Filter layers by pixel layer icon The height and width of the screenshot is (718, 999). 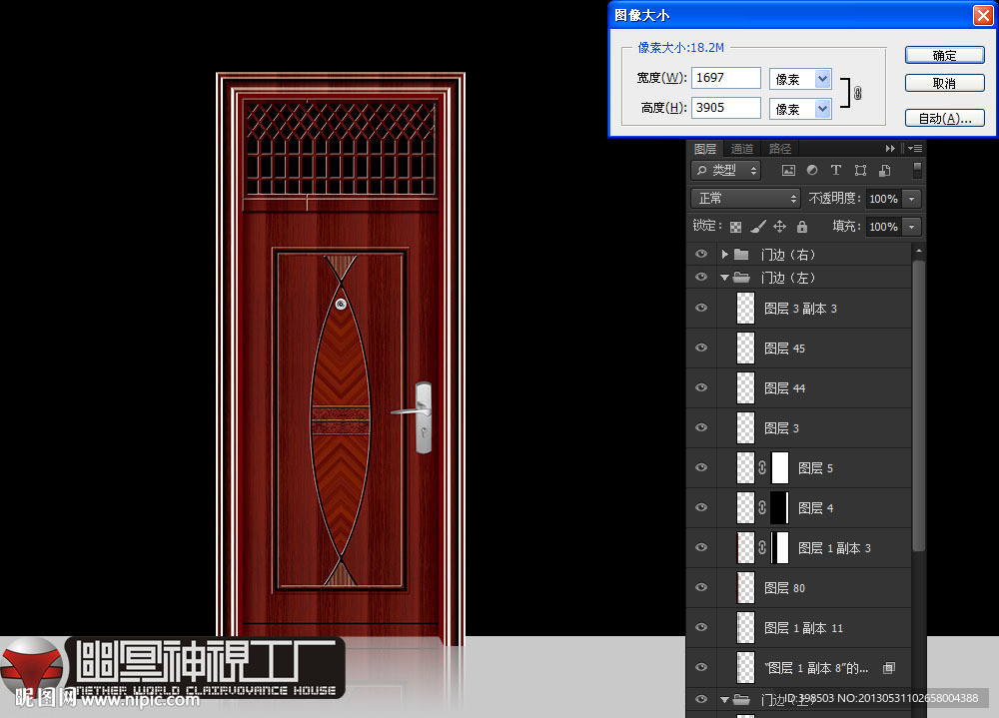pos(788,170)
